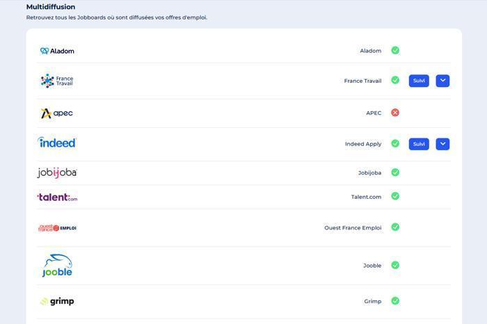Click the jooble logo

(x=57, y=266)
